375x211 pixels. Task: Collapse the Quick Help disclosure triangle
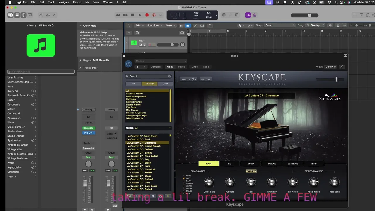point(80,25)
